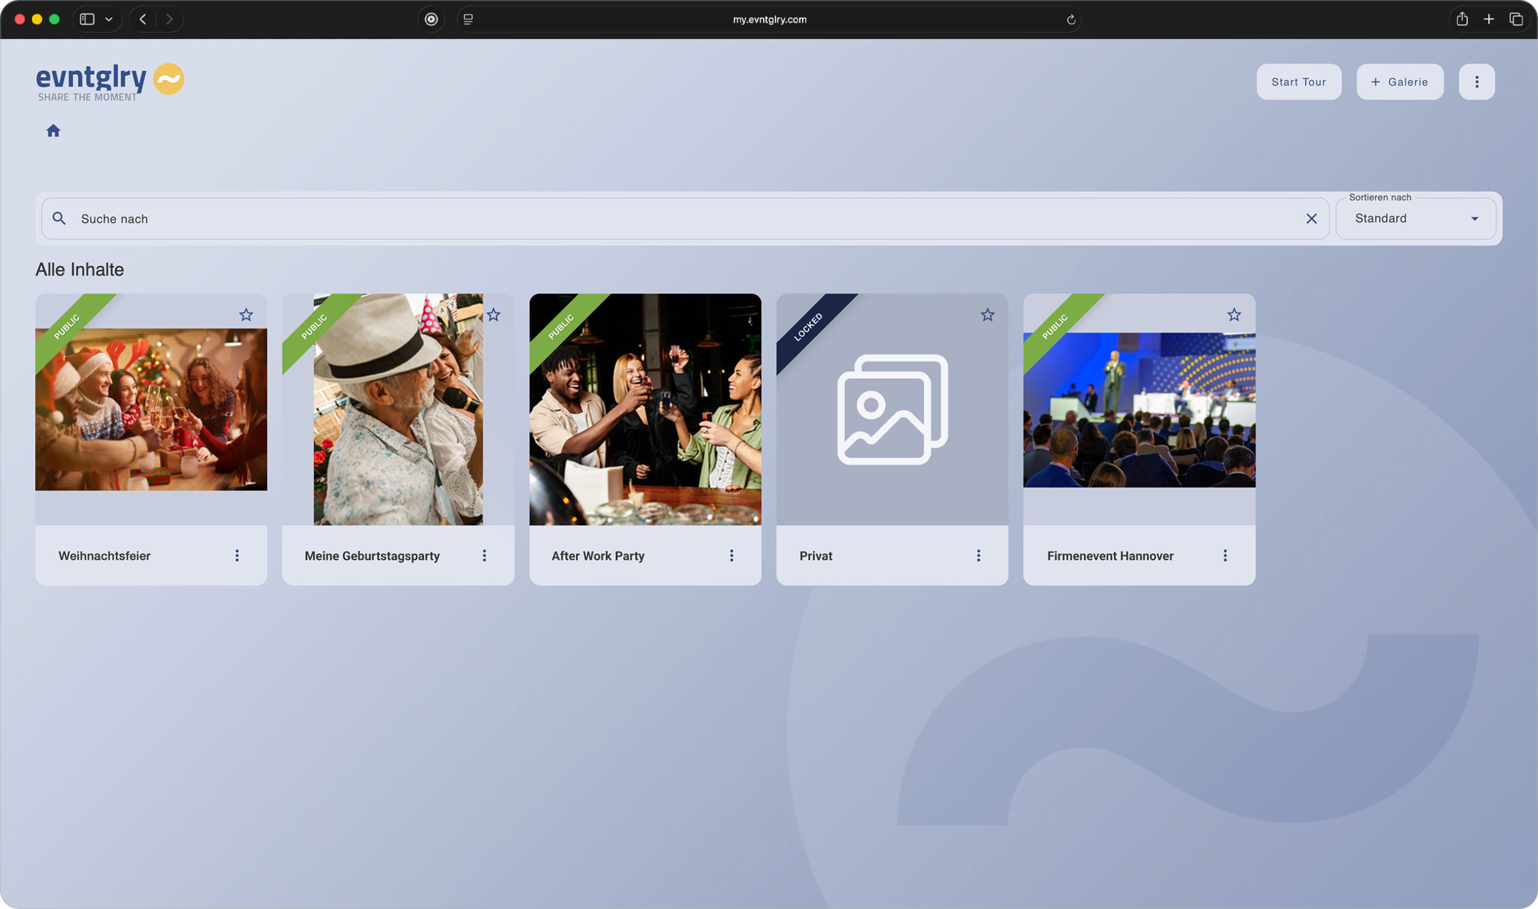The width and height of the screenshot is (1538, 909).
Task: Click the home breadcrumb icon
Action: coord(53,130)
